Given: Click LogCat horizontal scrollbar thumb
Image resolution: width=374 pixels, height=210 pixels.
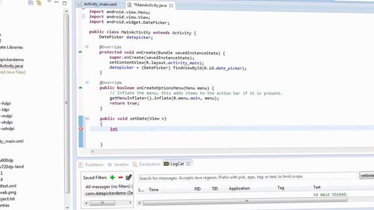Looking at the screenshot, I should (x=245, y=201).
